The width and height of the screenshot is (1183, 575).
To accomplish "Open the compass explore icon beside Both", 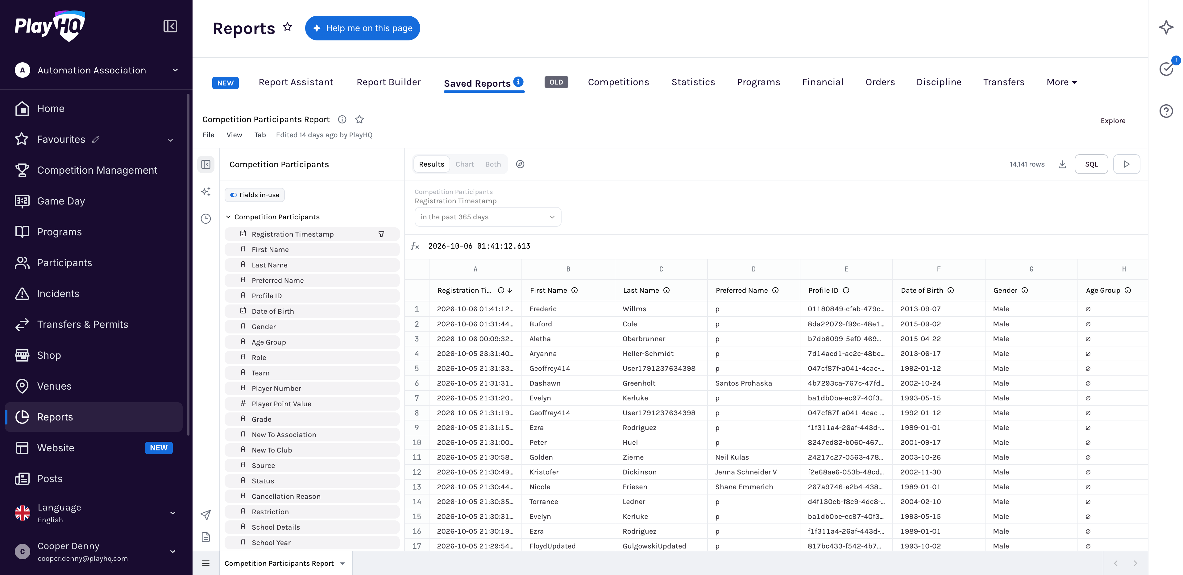I will pos(520,164).
